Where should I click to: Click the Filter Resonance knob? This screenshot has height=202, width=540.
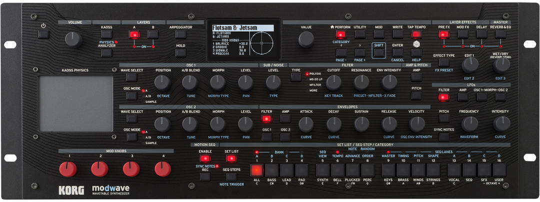(361, 83)
